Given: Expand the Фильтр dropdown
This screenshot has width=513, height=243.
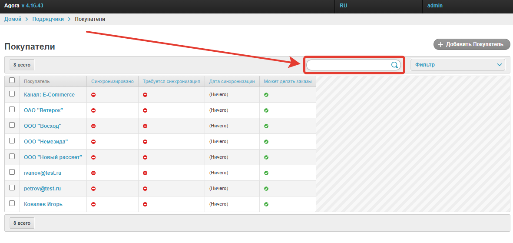Looking at the screenshot, I should (457, 65).
